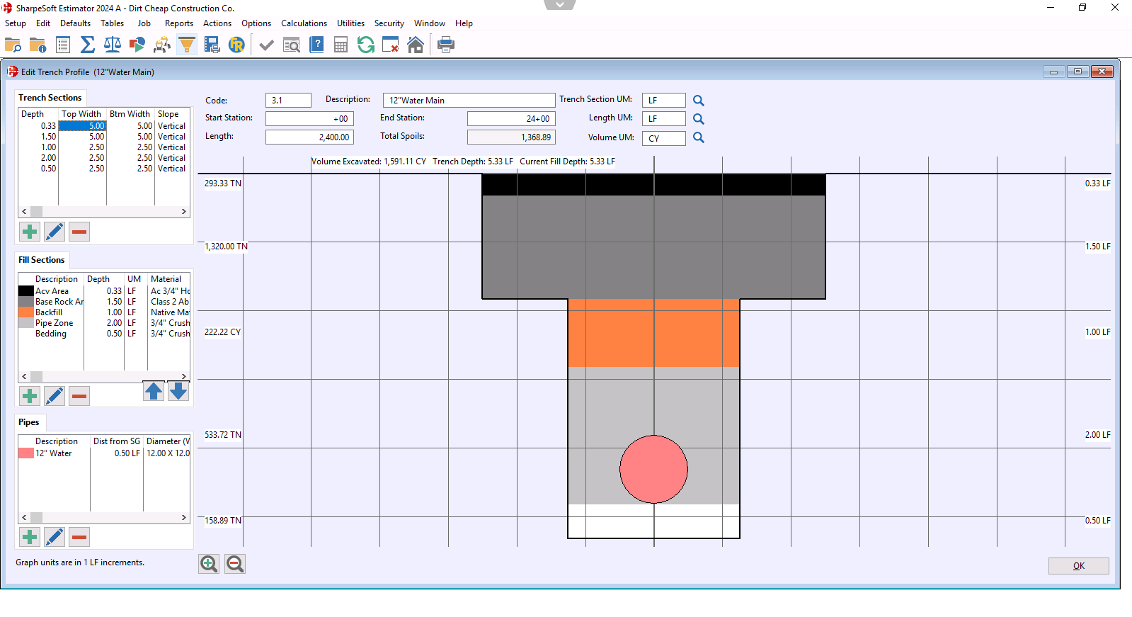Image resolution: width=1132 pixels, height=617 pixels.
Task: Open the Reports menu
Action: [178, 23]
